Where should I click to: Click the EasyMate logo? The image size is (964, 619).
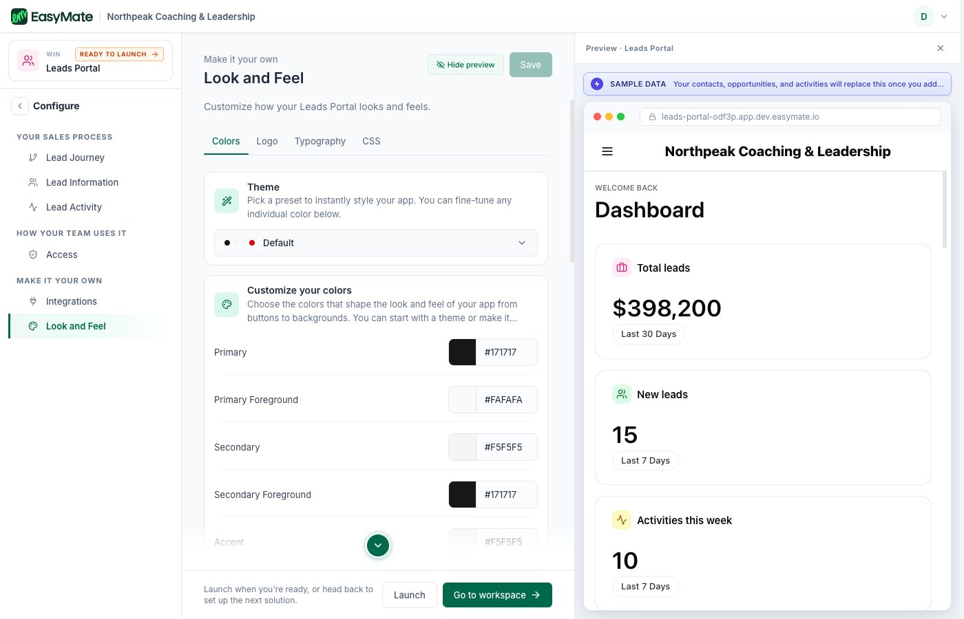(52, 17)
